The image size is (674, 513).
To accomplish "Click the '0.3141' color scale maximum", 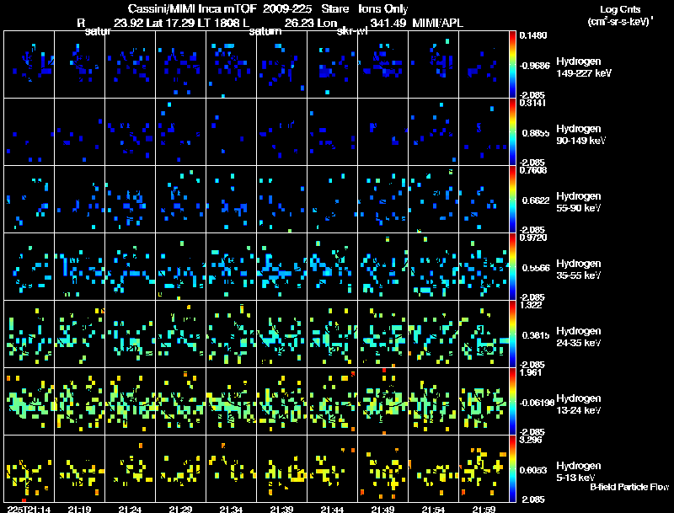I will (x=533, y=103).
